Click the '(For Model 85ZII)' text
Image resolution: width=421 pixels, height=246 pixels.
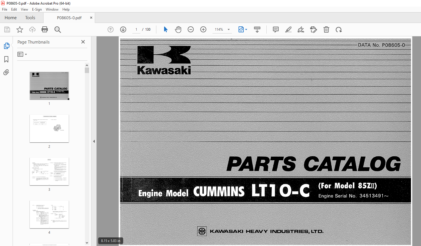347,186
